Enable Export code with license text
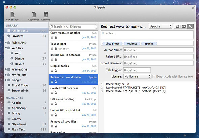 (x=154, y=77)
